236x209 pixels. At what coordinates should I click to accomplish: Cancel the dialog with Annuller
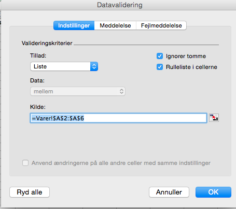coord(169,192)
